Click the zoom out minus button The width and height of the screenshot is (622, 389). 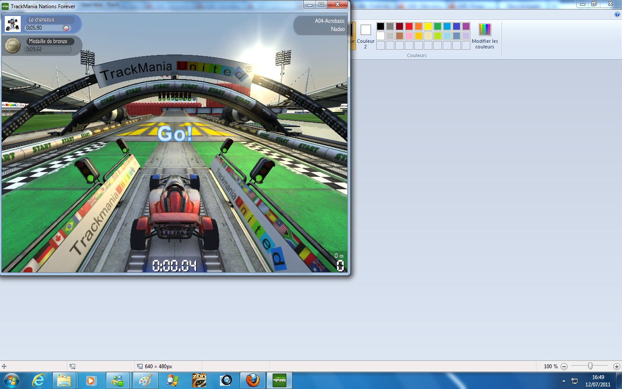click(564, 367)
